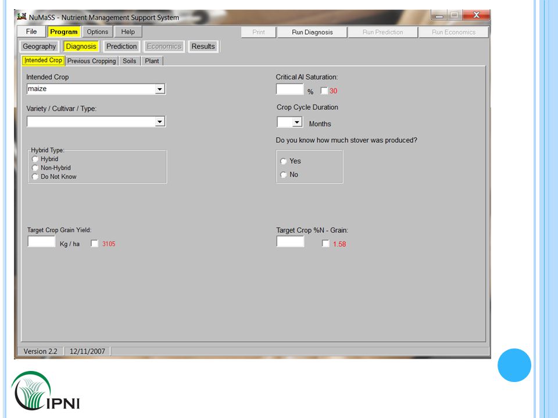Switch to the Previous Cropping tab
558x418 pixels.
[x=91, y=61]
